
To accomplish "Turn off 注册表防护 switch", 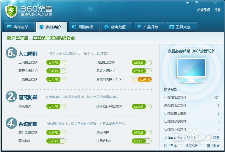I will (142, 141).
